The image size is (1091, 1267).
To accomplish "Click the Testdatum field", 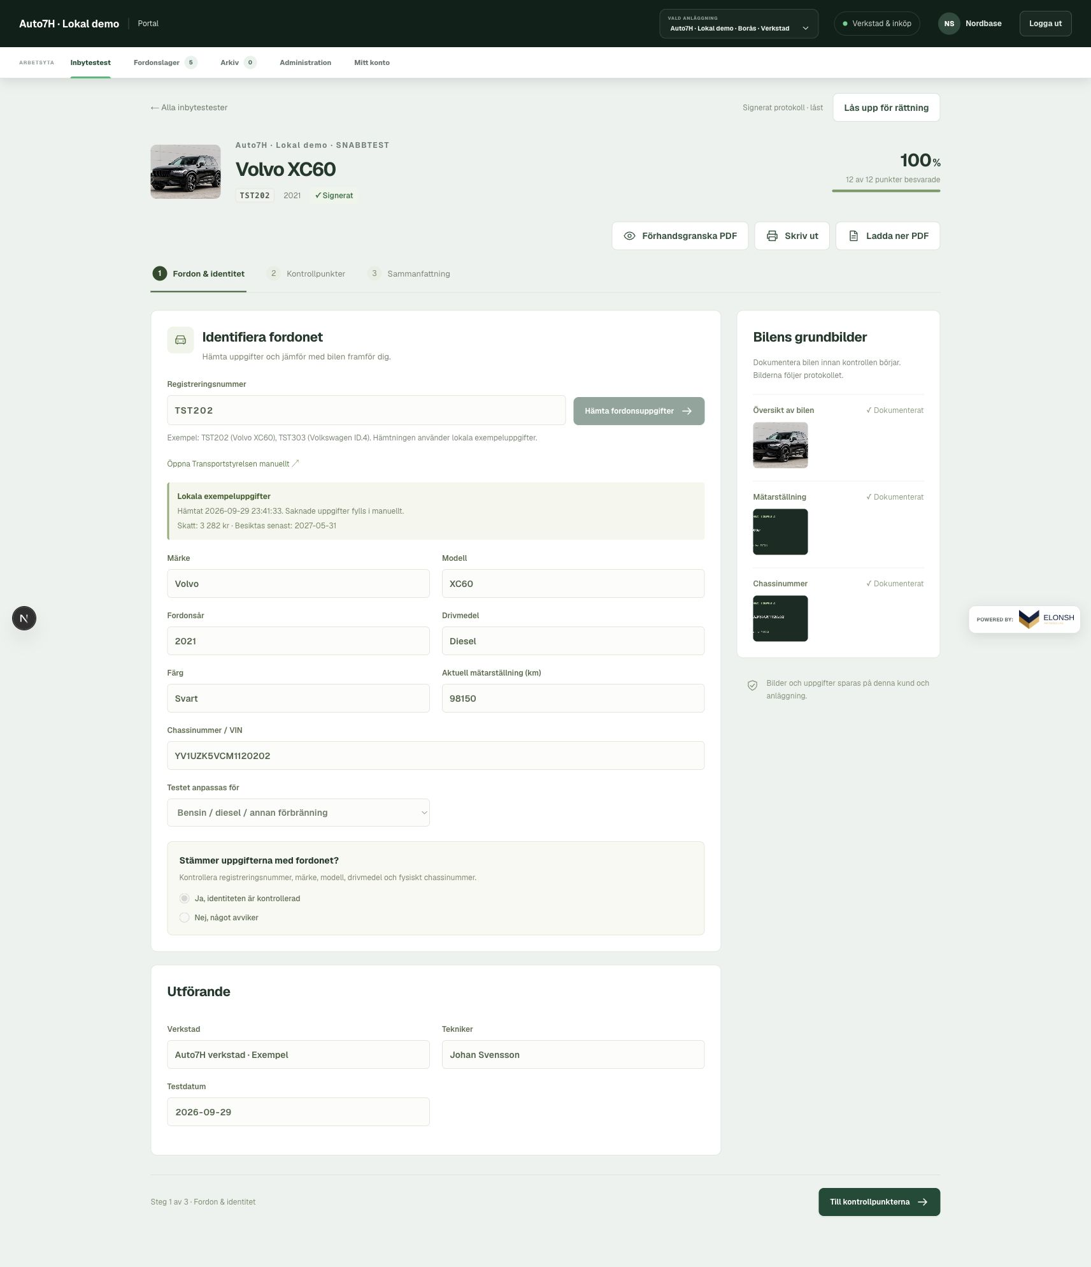I will tap(298, 1112).
